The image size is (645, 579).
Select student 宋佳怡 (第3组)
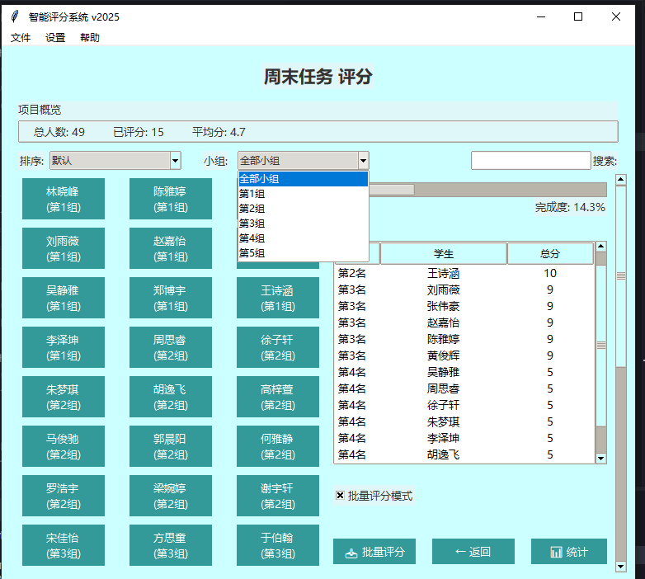tap(64, 545)
